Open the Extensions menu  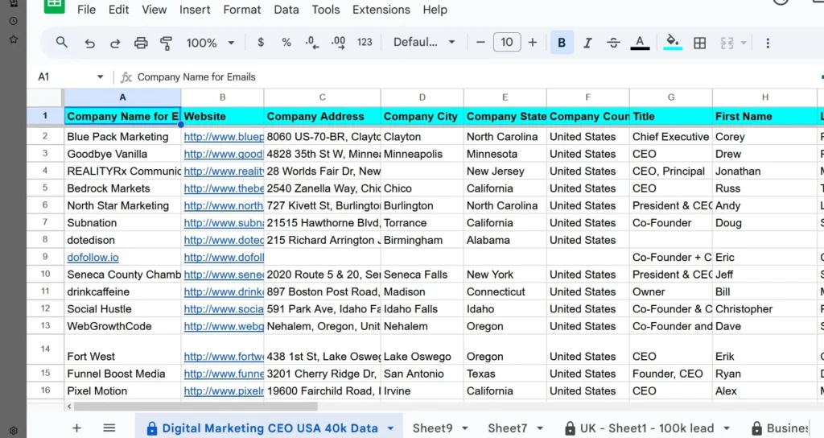pyautogui.click(x=381, y=10)
